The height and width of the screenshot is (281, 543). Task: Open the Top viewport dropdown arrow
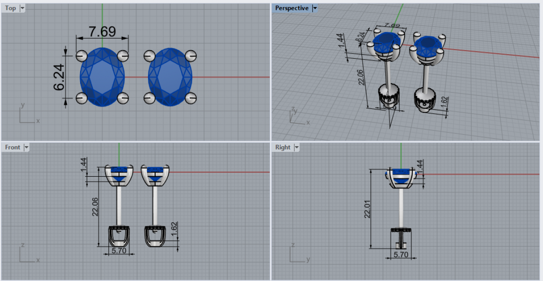23,8
